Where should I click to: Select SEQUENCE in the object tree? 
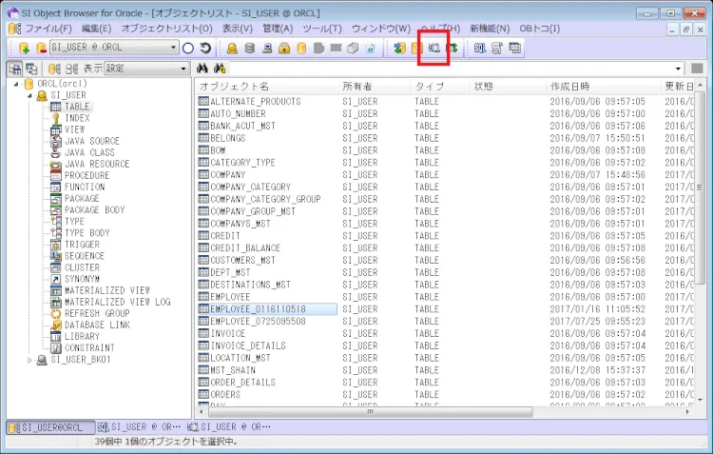(x=84, y=256)
